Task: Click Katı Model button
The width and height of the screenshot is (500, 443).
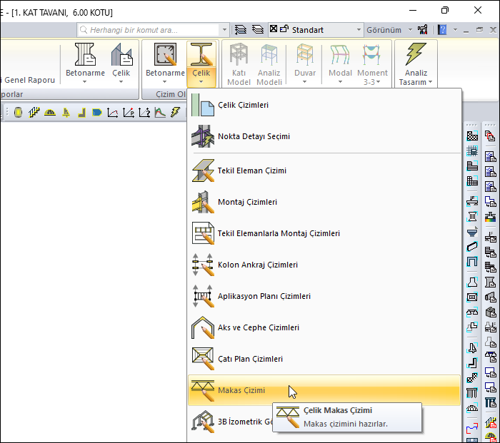Action: point(239,64)
